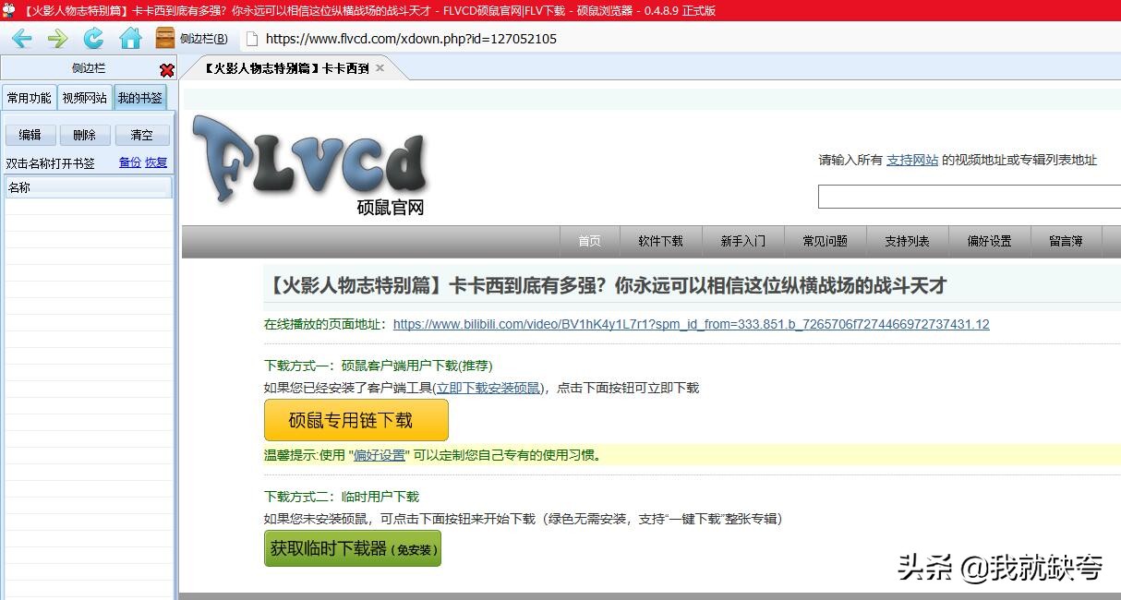Open the 偏好设置 navigation item
Screen dimensions: 1121x600
click(x=990, y=241)
